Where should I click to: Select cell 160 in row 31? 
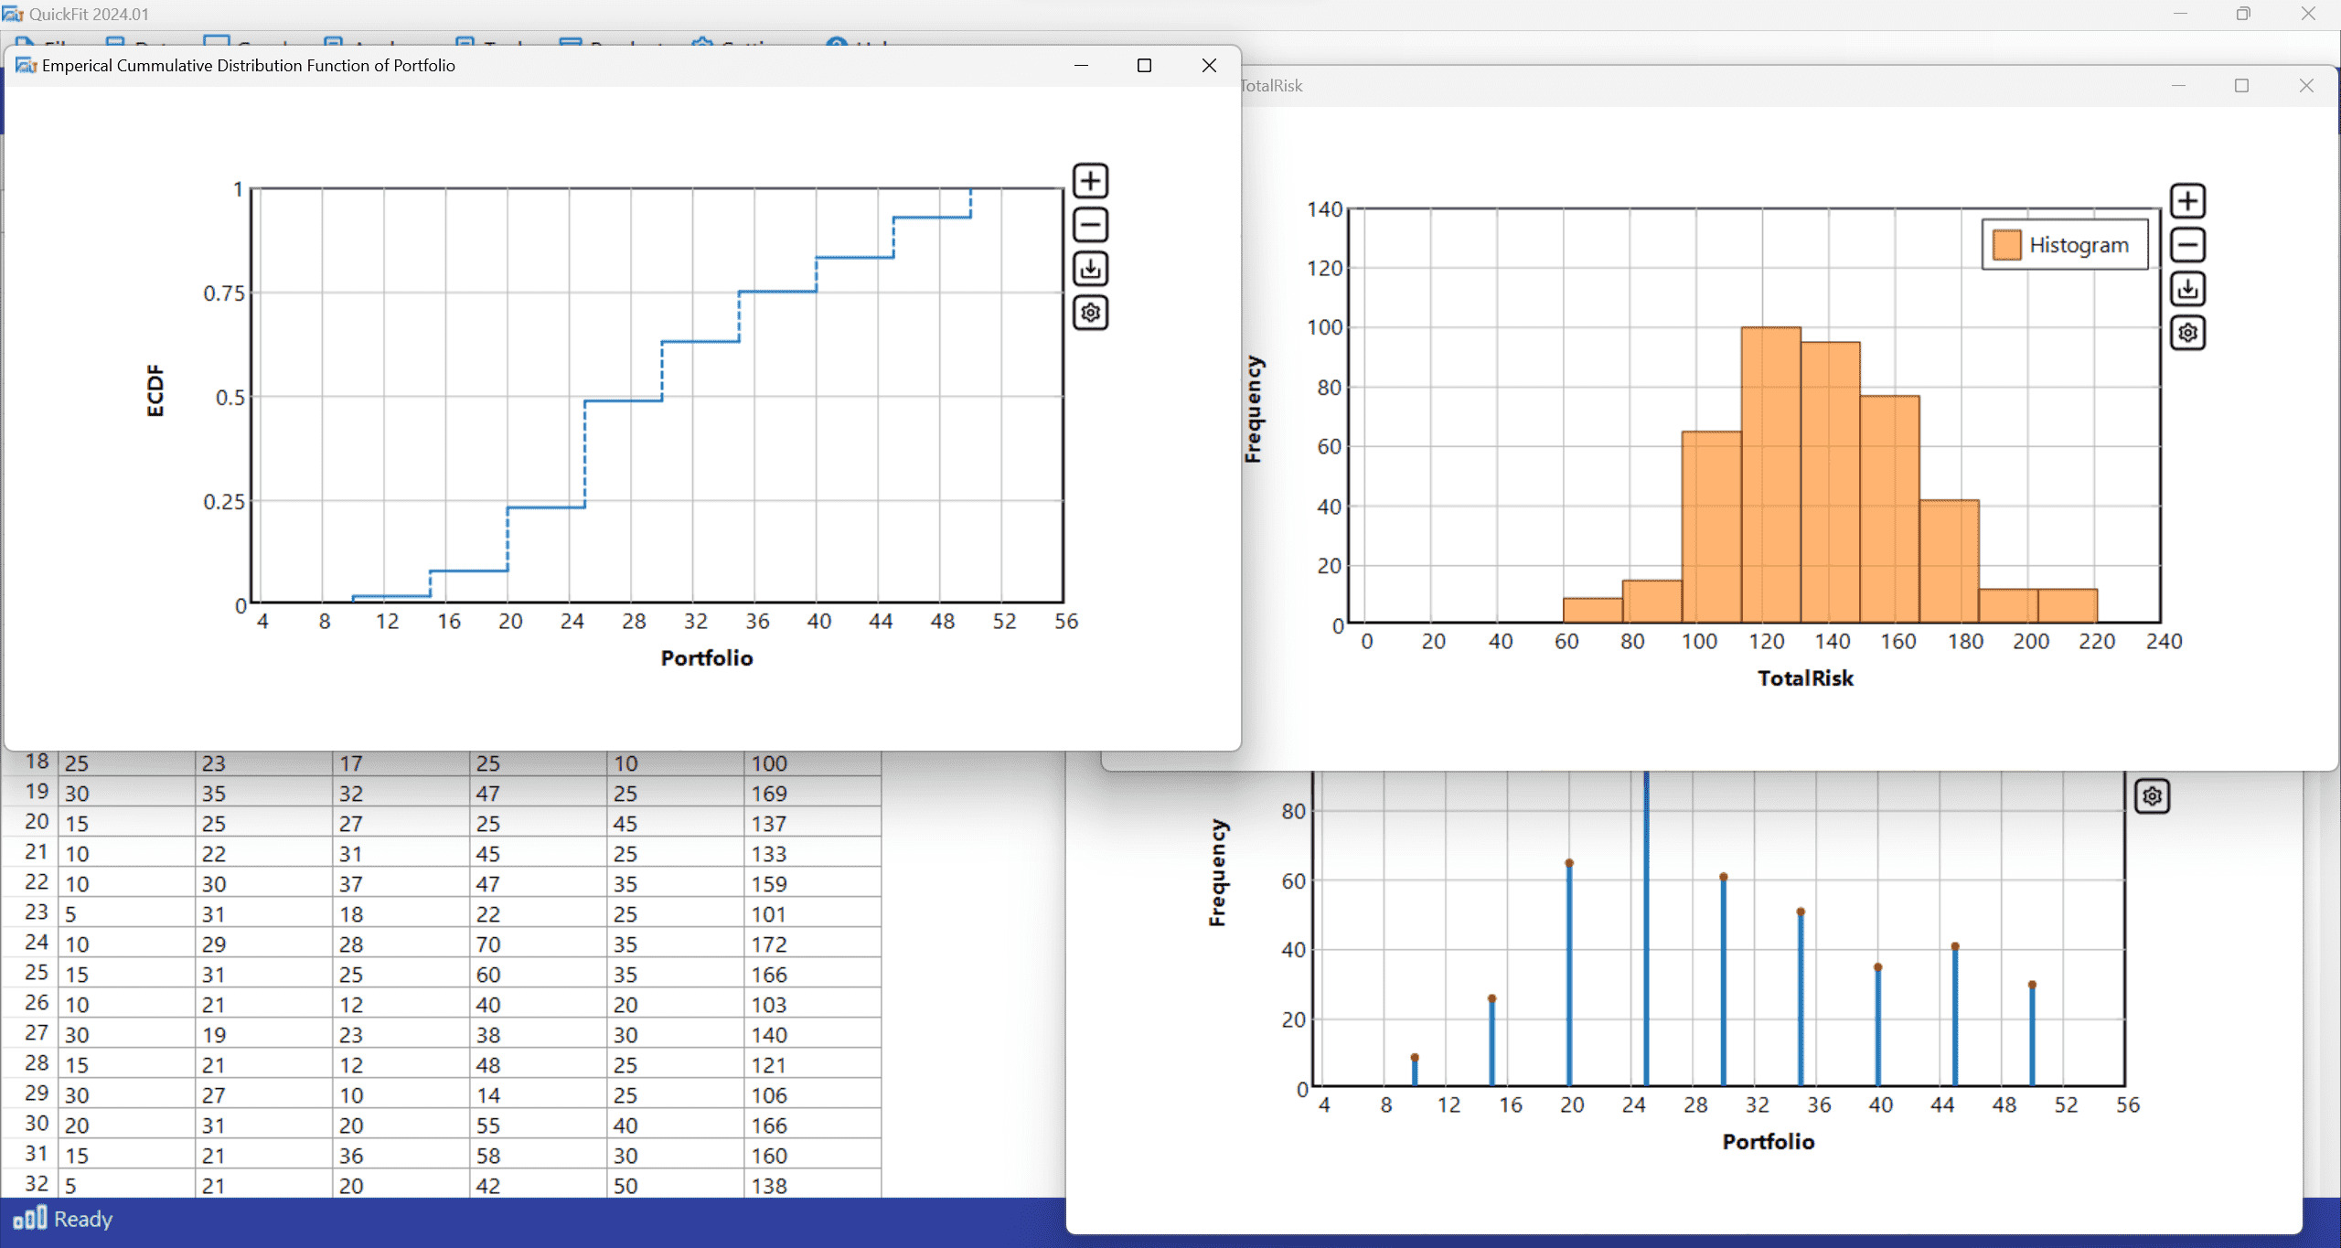click(813, 1156)
